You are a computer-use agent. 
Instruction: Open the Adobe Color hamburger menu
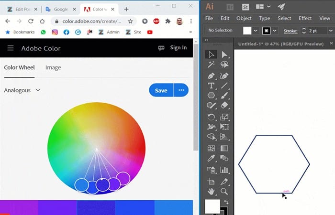point(11,48)
